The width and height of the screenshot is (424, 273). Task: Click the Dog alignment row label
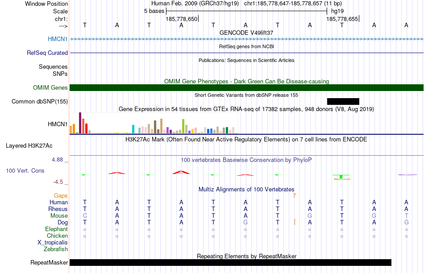[x=62, y=223]
